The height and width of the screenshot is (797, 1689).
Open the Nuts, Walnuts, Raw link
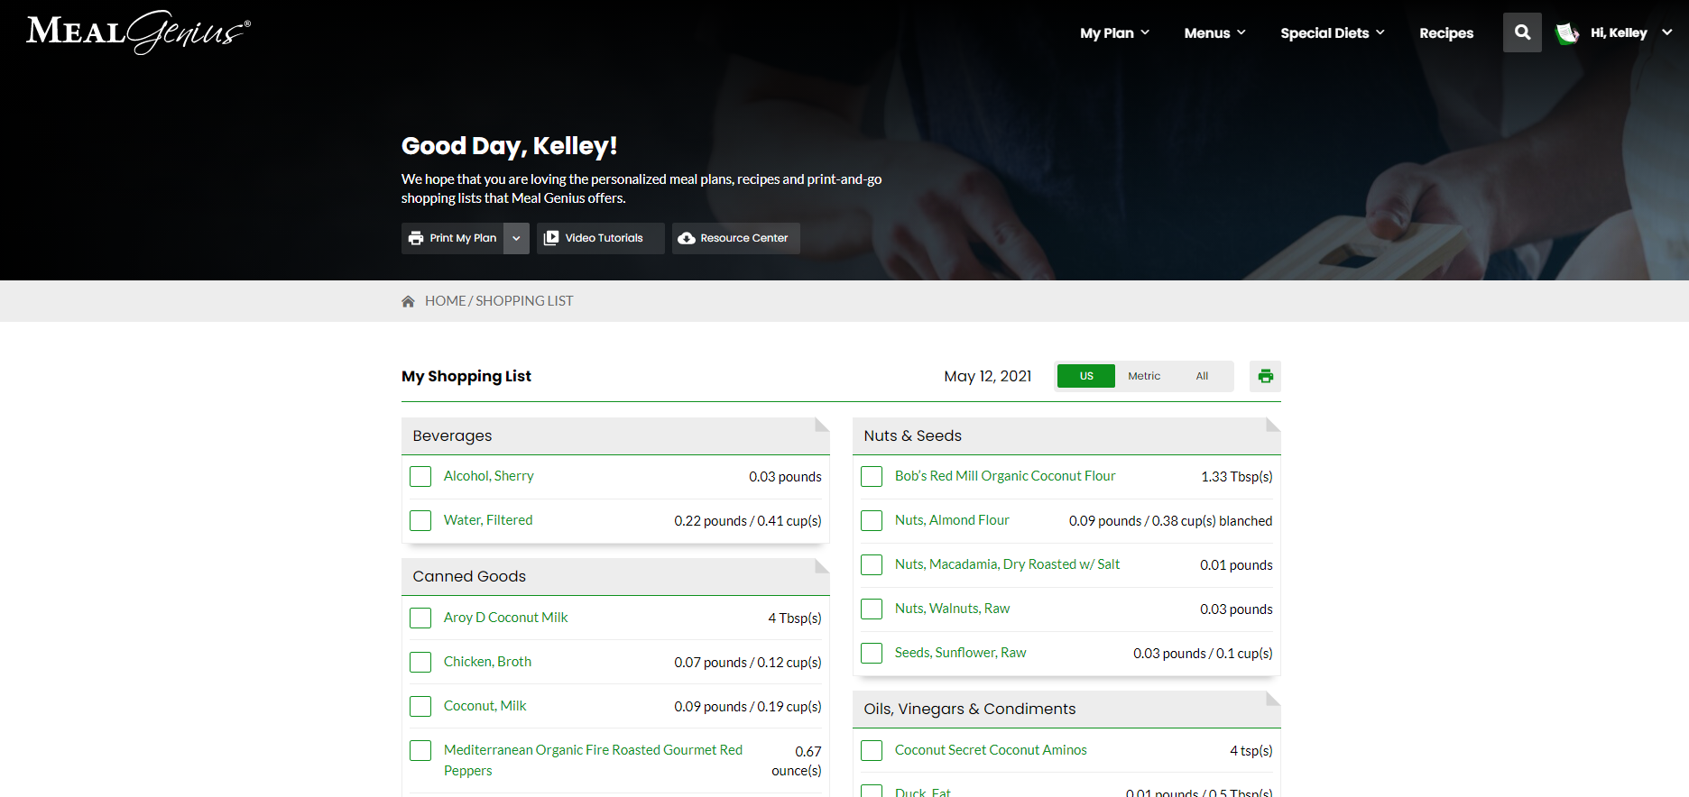tap(953, 609)
